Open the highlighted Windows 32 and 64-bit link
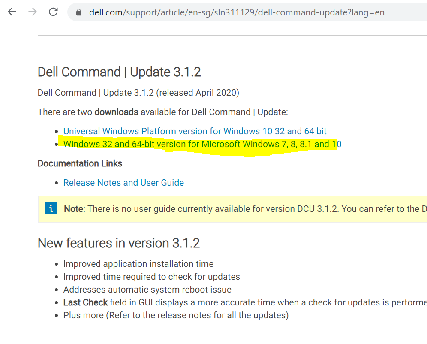Image resolution: width=427 pixels, height=344 pixels. click(202, 144)
